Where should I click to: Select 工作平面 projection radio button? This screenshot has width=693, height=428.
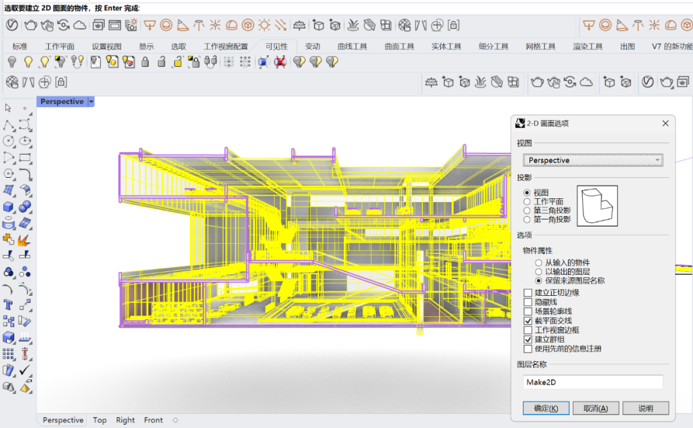(x=527, y=201)
